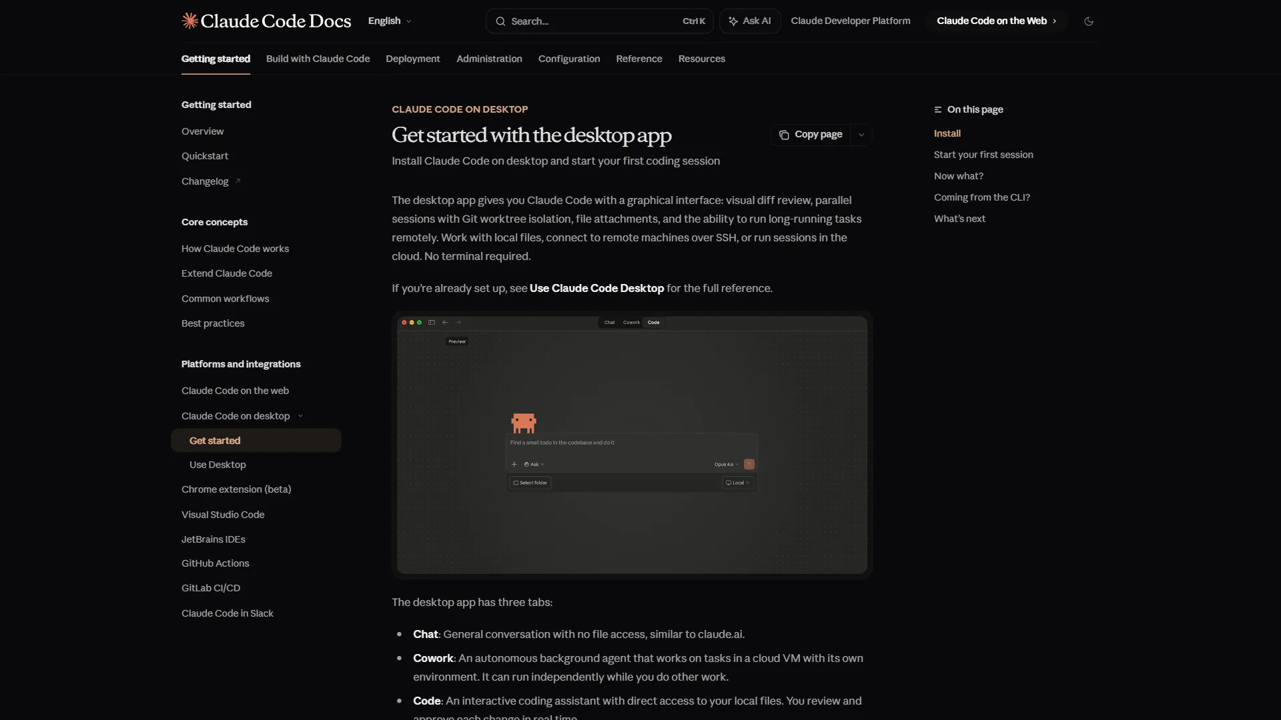Open the Reference tab
This screenshot has height=720, width=1281.
(638, 59)
